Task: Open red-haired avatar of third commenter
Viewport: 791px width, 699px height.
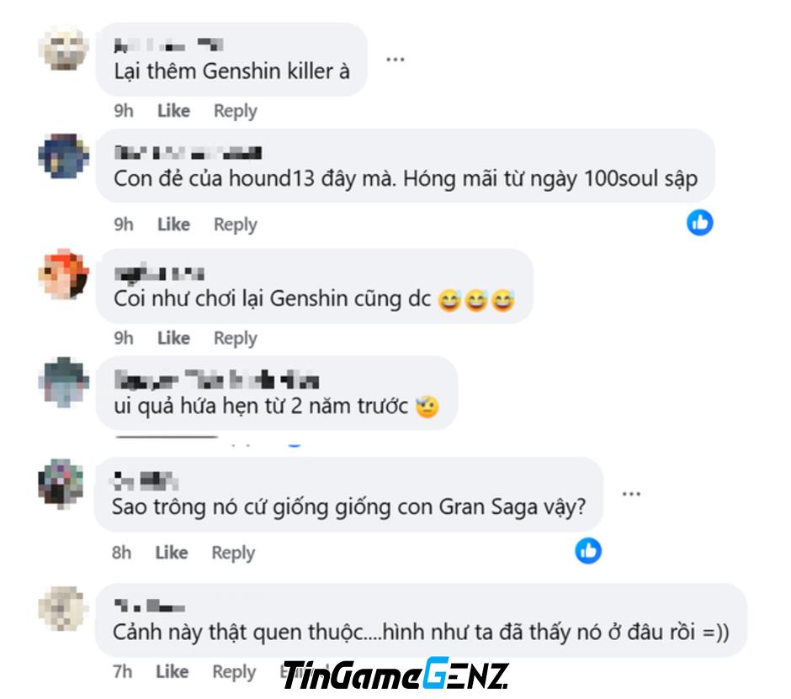Action: 64,274
